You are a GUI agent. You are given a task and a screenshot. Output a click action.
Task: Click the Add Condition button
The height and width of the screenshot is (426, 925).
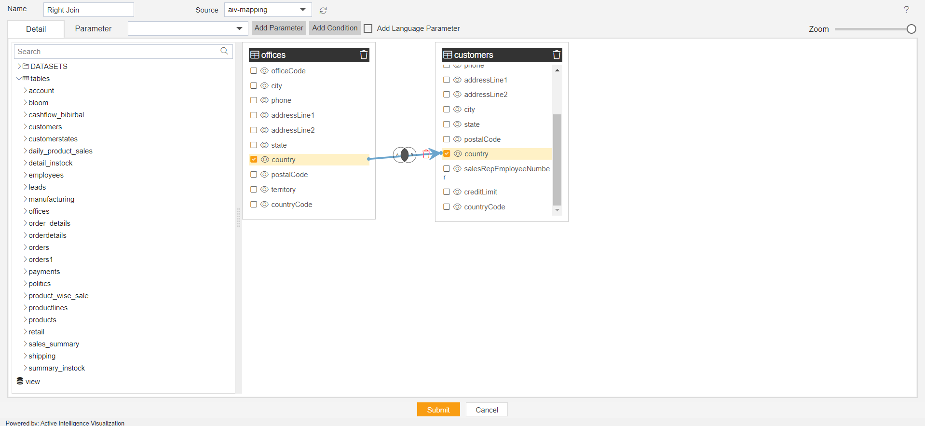(x=335, y=28)
